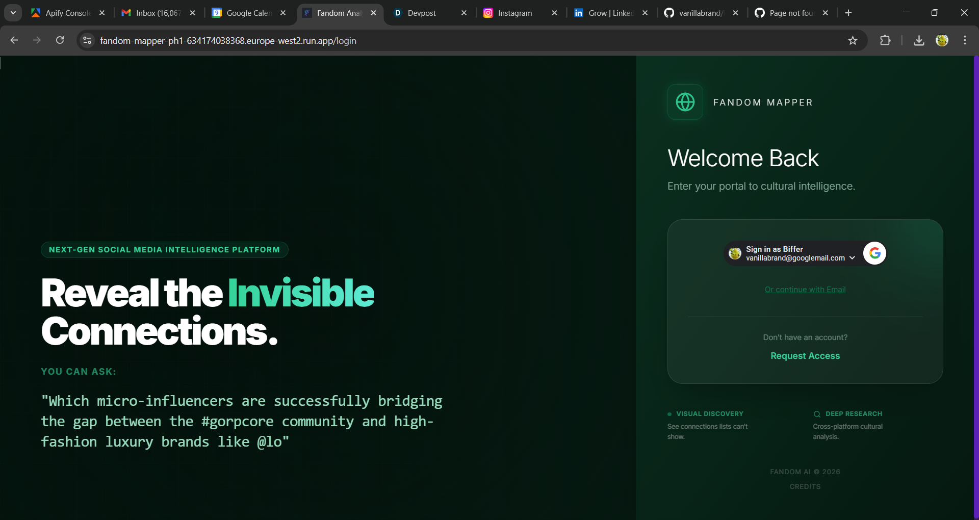Click the FANDOM AI © 2026 footer text

[x=805, y=472]
